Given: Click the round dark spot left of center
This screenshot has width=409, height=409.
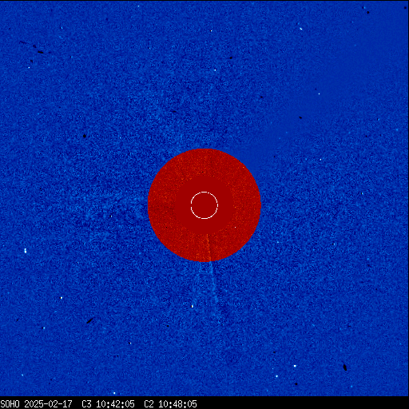Looking at the screenshot, I should coord(85,136).
